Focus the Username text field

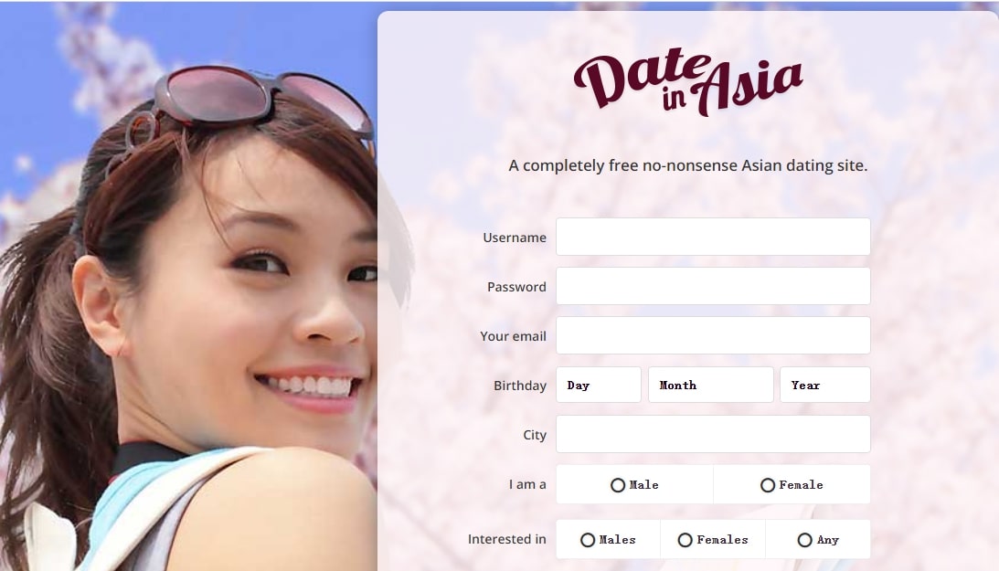pyautogui.click(x=713, y=237)
